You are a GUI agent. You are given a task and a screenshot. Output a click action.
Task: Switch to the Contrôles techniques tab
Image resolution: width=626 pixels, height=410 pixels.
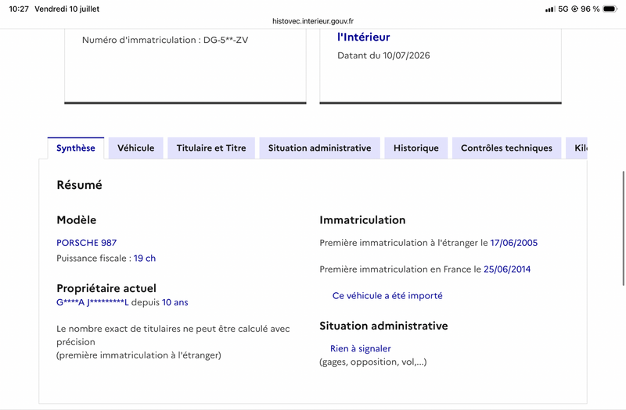tap(506, 148)
